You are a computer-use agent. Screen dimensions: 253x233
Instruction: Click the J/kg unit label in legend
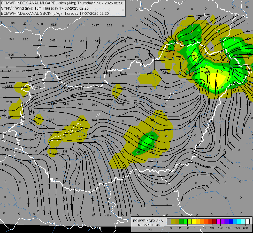[x=149, y=229]
